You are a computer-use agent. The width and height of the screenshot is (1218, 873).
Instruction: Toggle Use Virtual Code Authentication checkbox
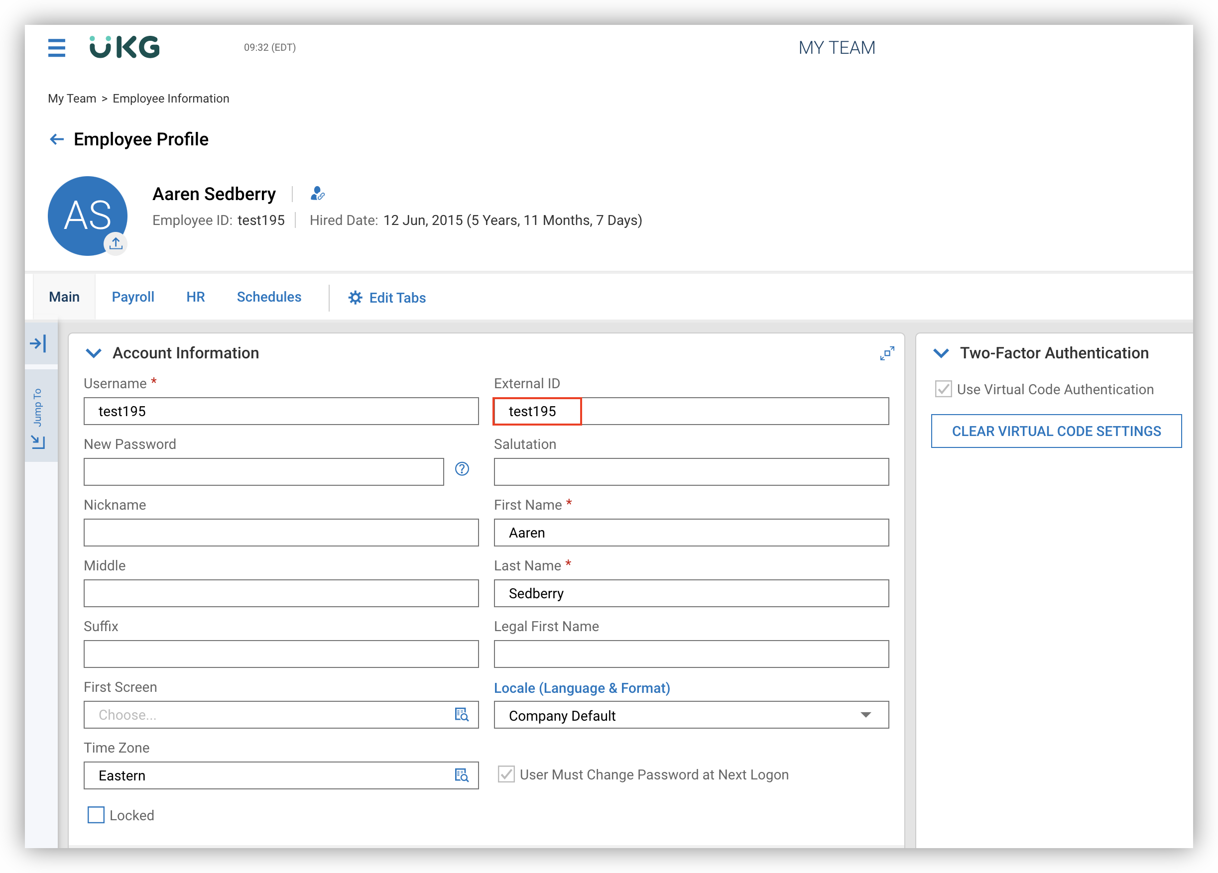(943, 389)
